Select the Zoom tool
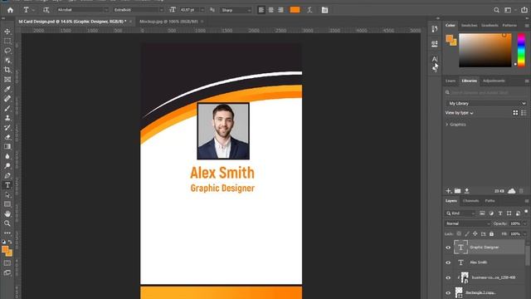 (x=7, y=223)
